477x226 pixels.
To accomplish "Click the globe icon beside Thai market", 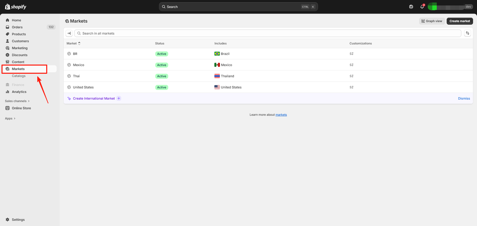I will click(x=69, y=76).
